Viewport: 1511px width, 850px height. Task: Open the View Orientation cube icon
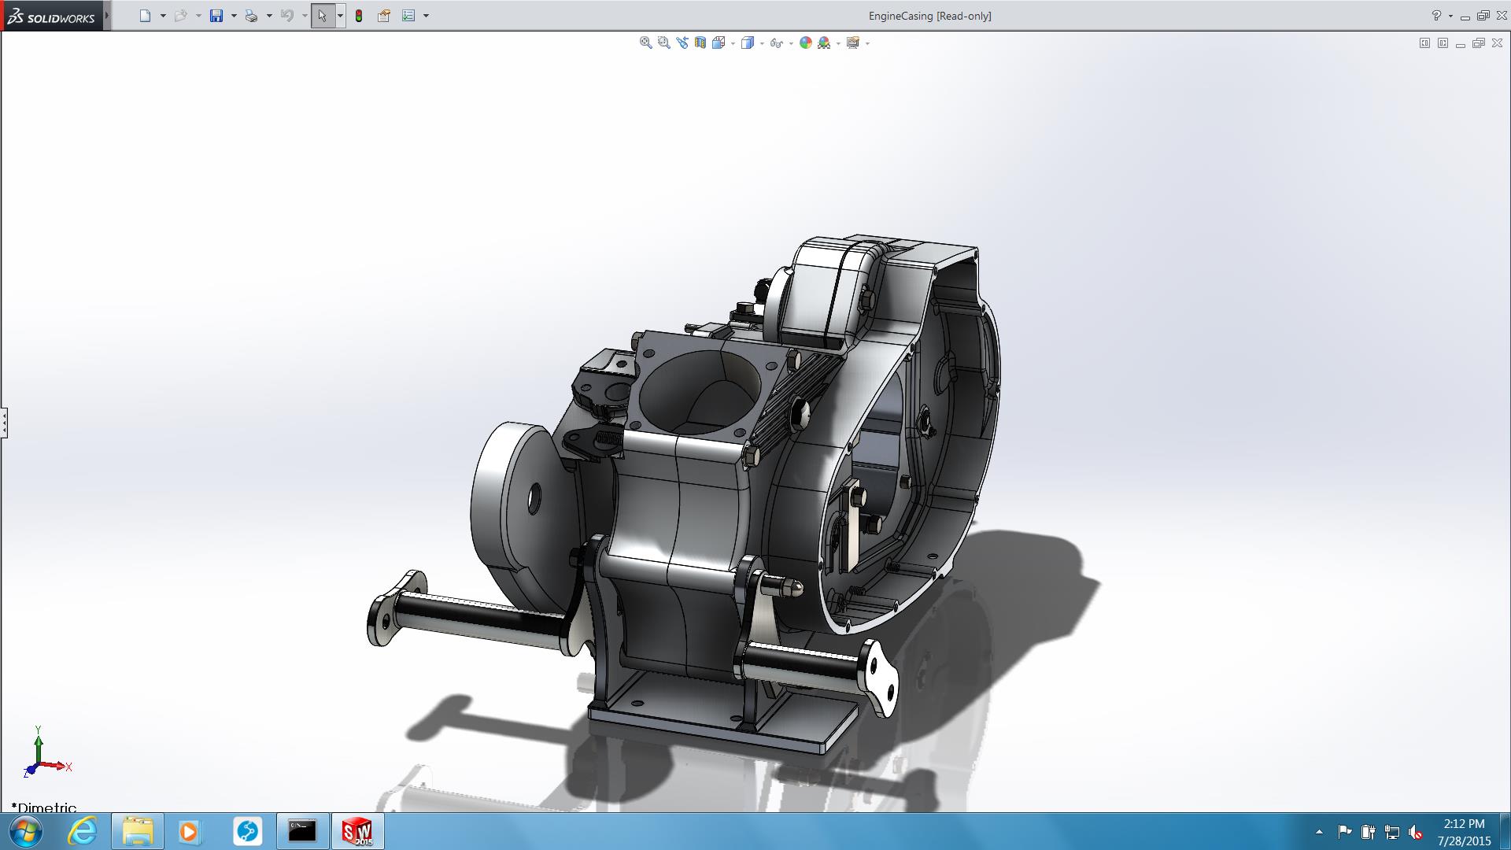click(x=718, y=42)
